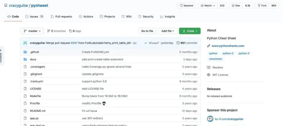Click the 223 watchers count
Screen dimensions: 282x126
tap(222, 5)
